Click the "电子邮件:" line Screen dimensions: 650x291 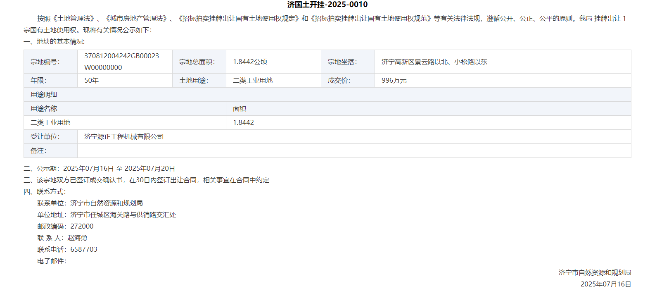52,261
